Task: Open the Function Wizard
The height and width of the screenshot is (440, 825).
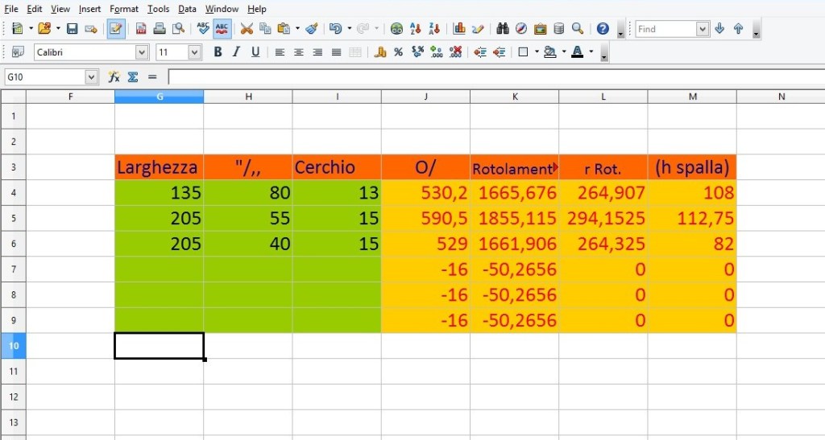Action: 114,77
